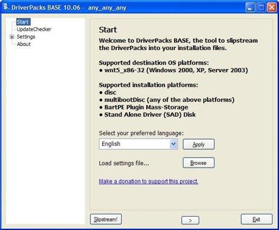Open the donation link
The image size is (279, 230).
tap(148, 181)
